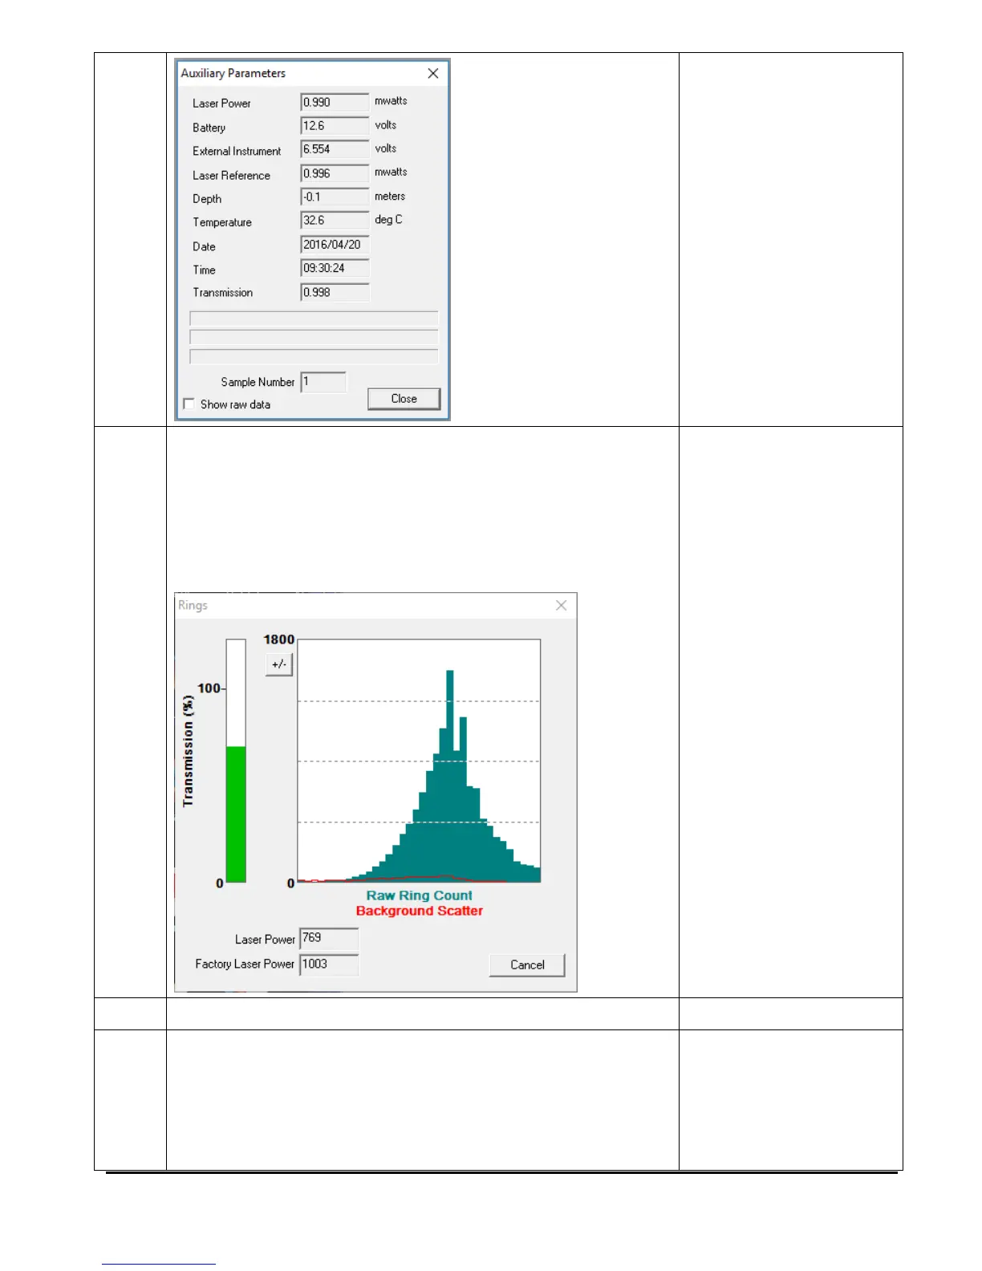Screen dimensions: 982x1271
Task: Click the Raw Ring Count legend label
Action: coord(419,895)
